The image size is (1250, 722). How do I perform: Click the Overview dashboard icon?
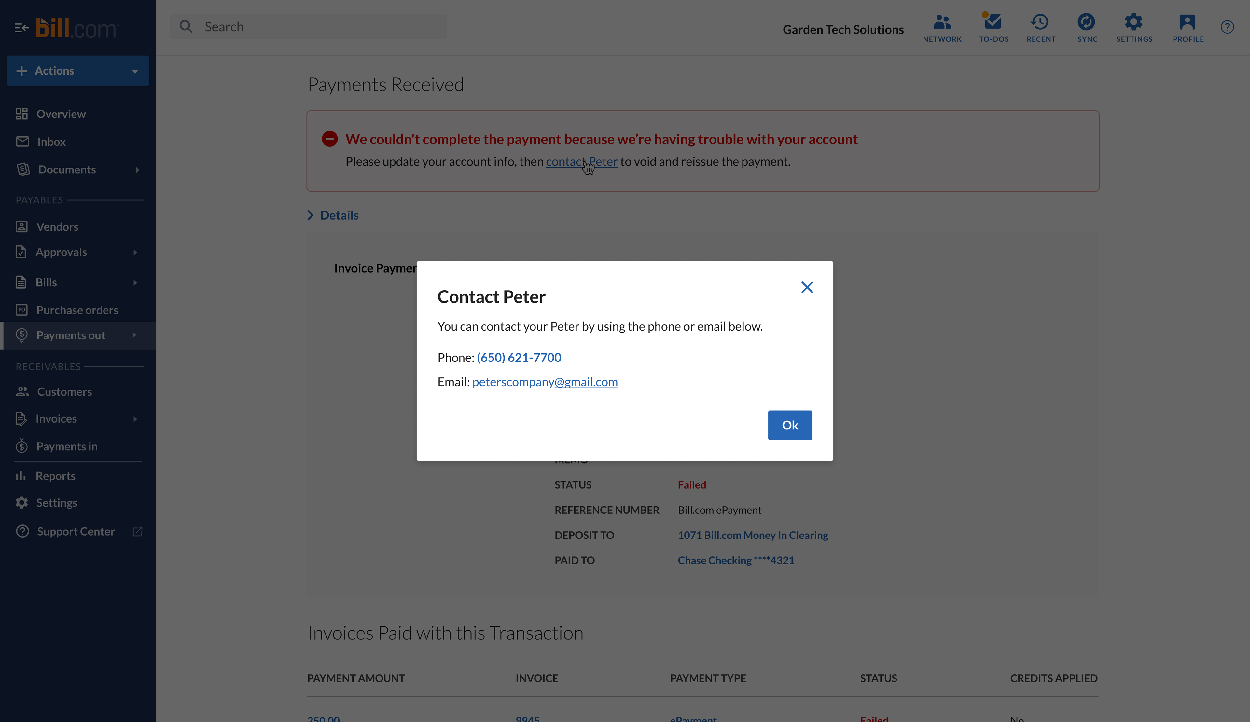[21, 114]
